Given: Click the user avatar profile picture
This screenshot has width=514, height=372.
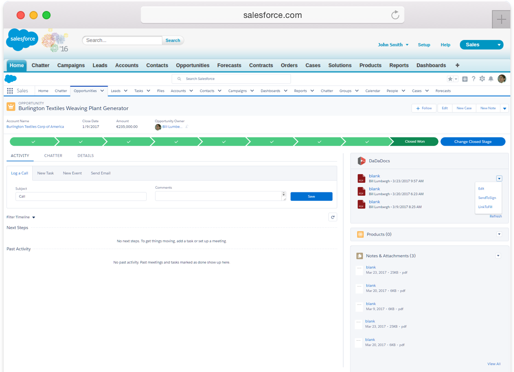Looking at the screenshot, I should (x=502, y=79).
